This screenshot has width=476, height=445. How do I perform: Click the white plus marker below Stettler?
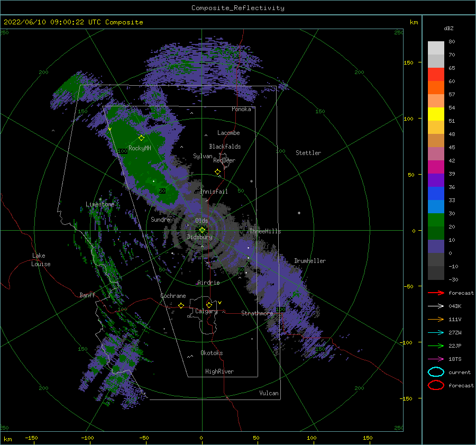tap(299, 213)
